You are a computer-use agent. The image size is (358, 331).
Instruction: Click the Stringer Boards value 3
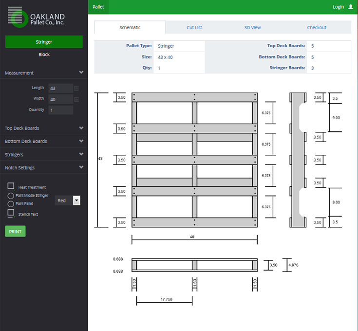pos(312,68)
